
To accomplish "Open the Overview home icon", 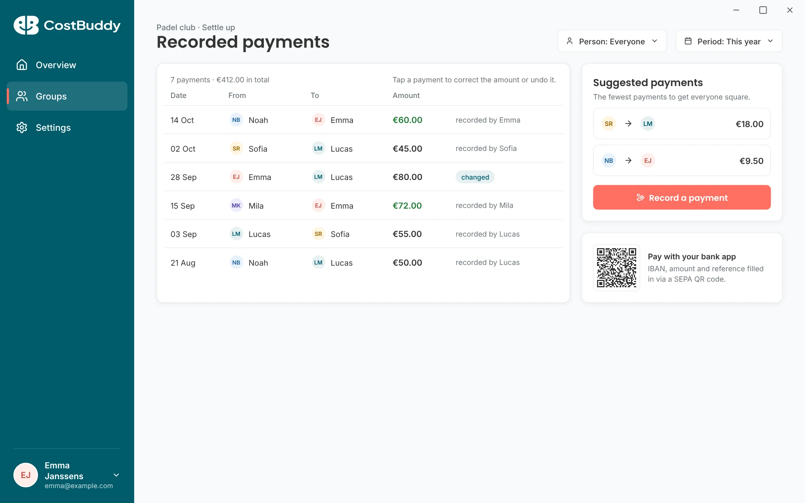I will point(22,65).
